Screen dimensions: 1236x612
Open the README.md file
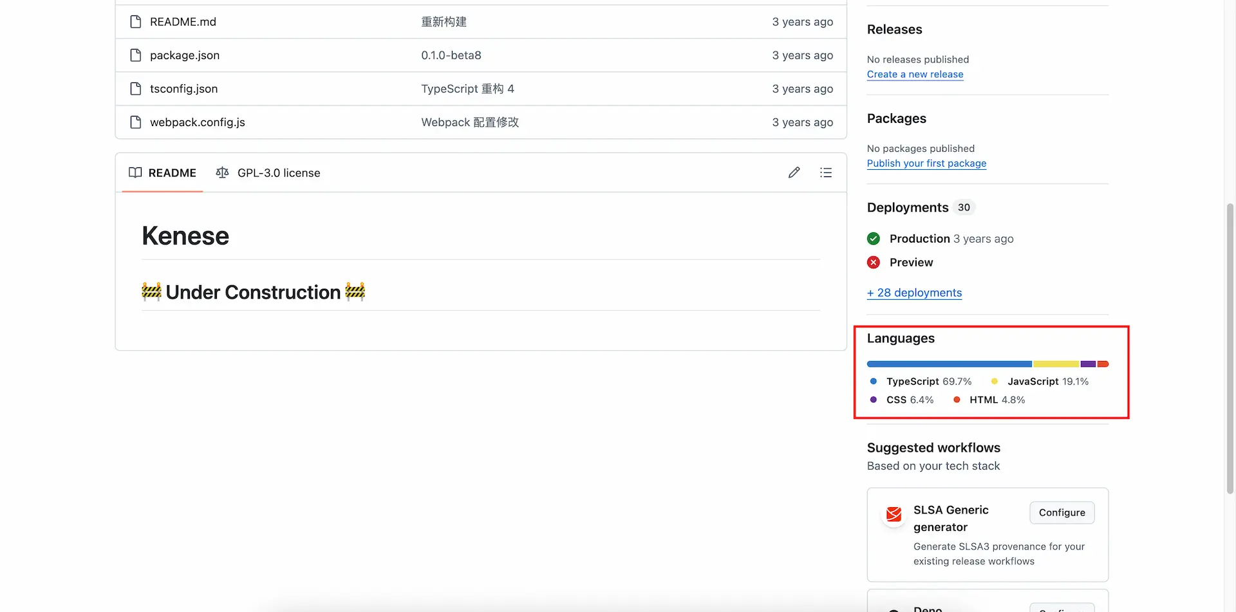tap(183, 22)
